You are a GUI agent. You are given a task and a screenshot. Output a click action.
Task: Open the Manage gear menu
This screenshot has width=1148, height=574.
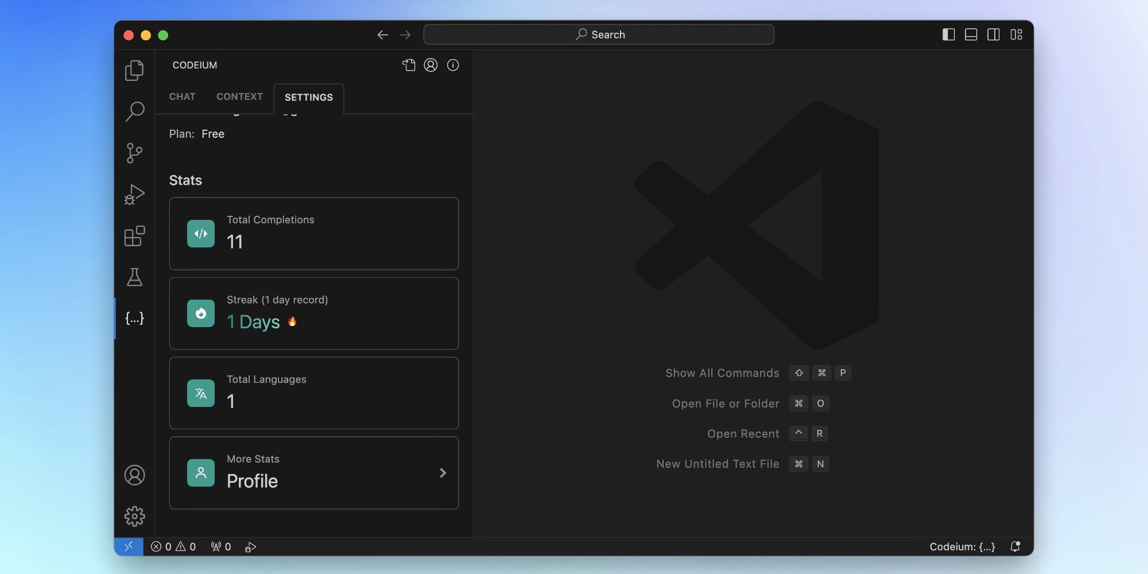tap(134, 517)
